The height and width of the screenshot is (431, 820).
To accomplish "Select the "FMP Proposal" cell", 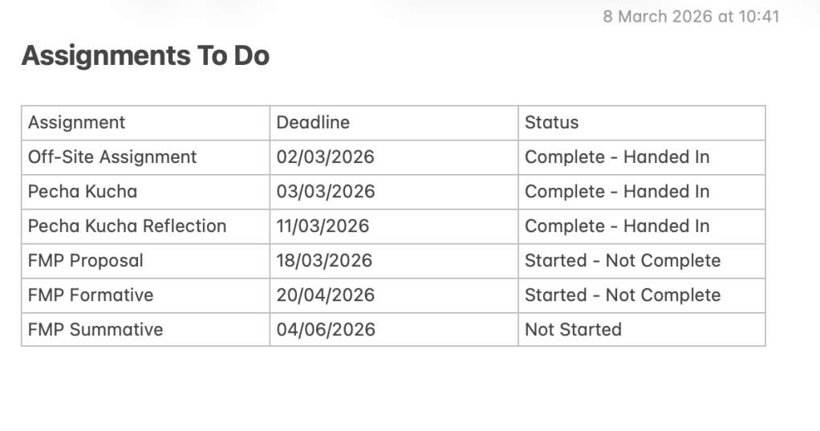I will click(x=86, y=261).
